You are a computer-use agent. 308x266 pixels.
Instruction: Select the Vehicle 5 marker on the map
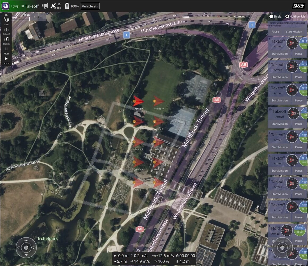138,142
